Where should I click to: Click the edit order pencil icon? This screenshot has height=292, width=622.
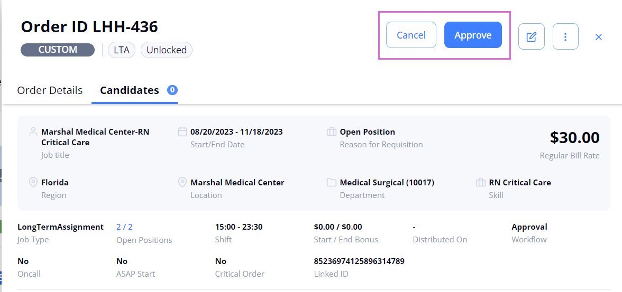531,36
